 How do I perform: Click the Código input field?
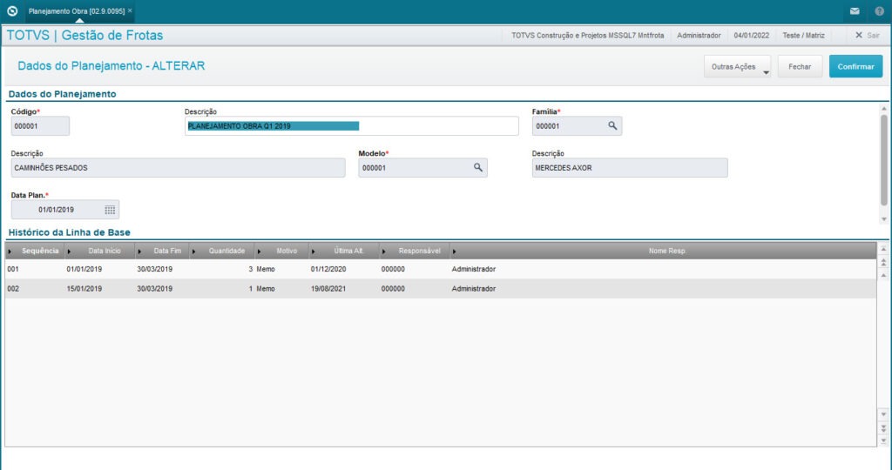[x=40, y=126]
